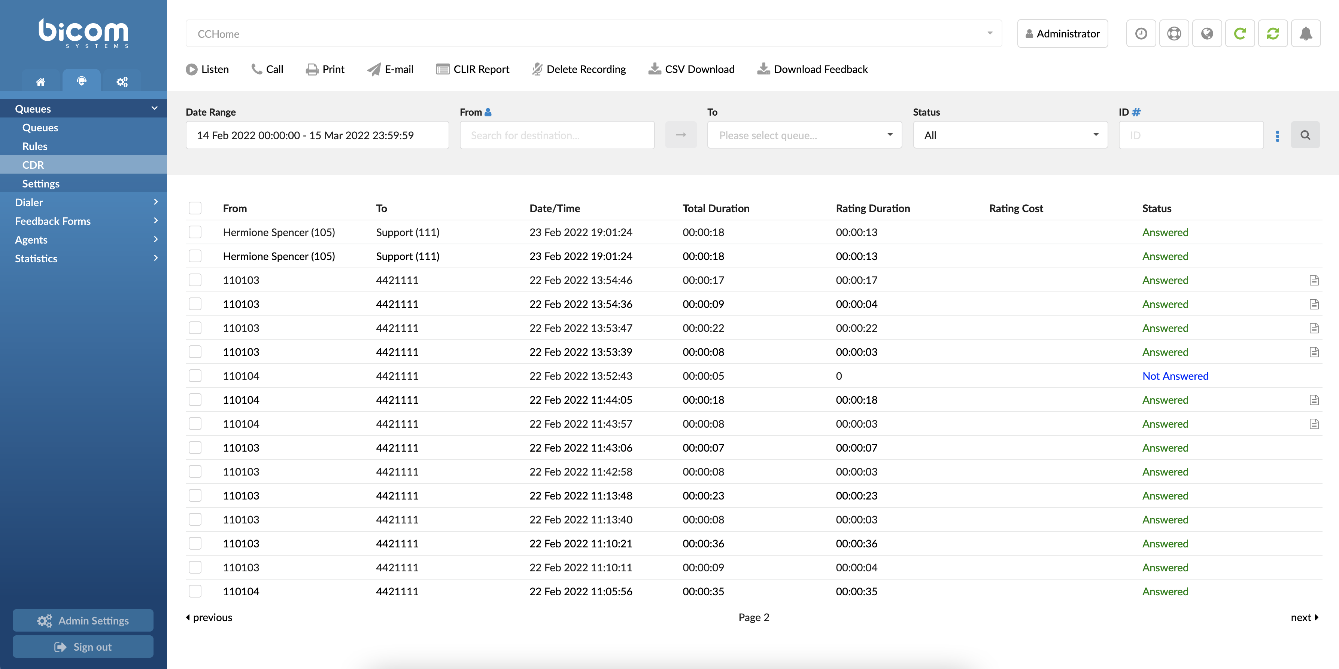Check the row dated 22 Feb 2022 11:05:56
This screenshot has height=669, width=1339.
(195, 591)
